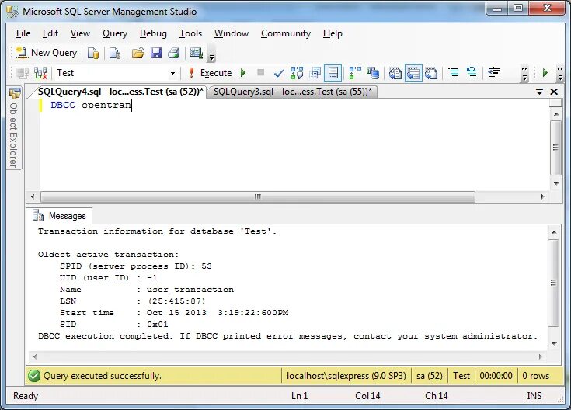
Task: Open the Debug menu
Action: (x=153, y=33)
